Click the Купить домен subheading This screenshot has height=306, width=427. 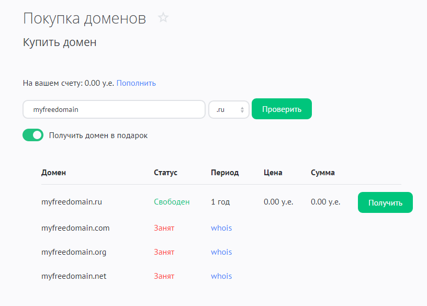pos(60,42)
